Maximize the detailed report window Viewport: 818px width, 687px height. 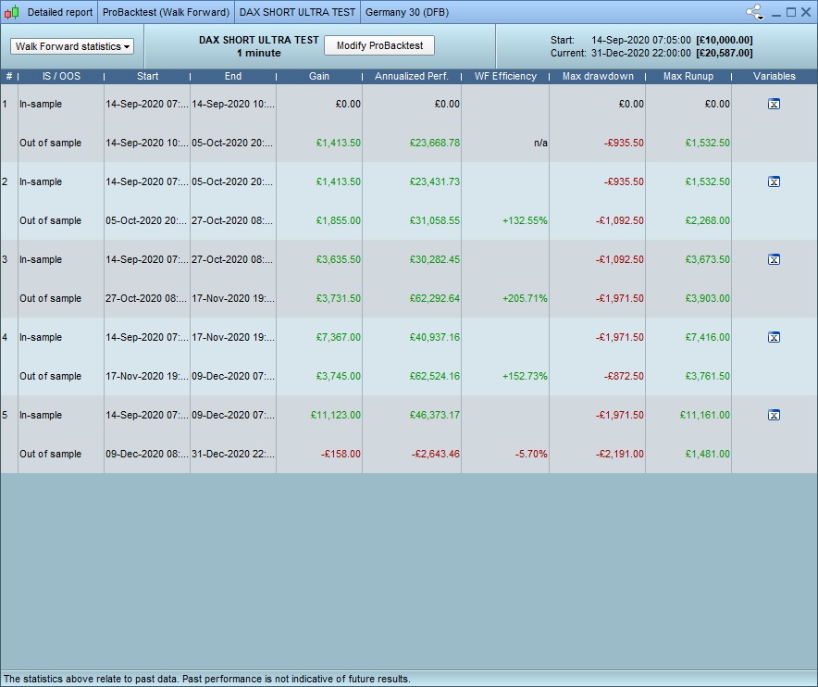(x=791, y=12)
